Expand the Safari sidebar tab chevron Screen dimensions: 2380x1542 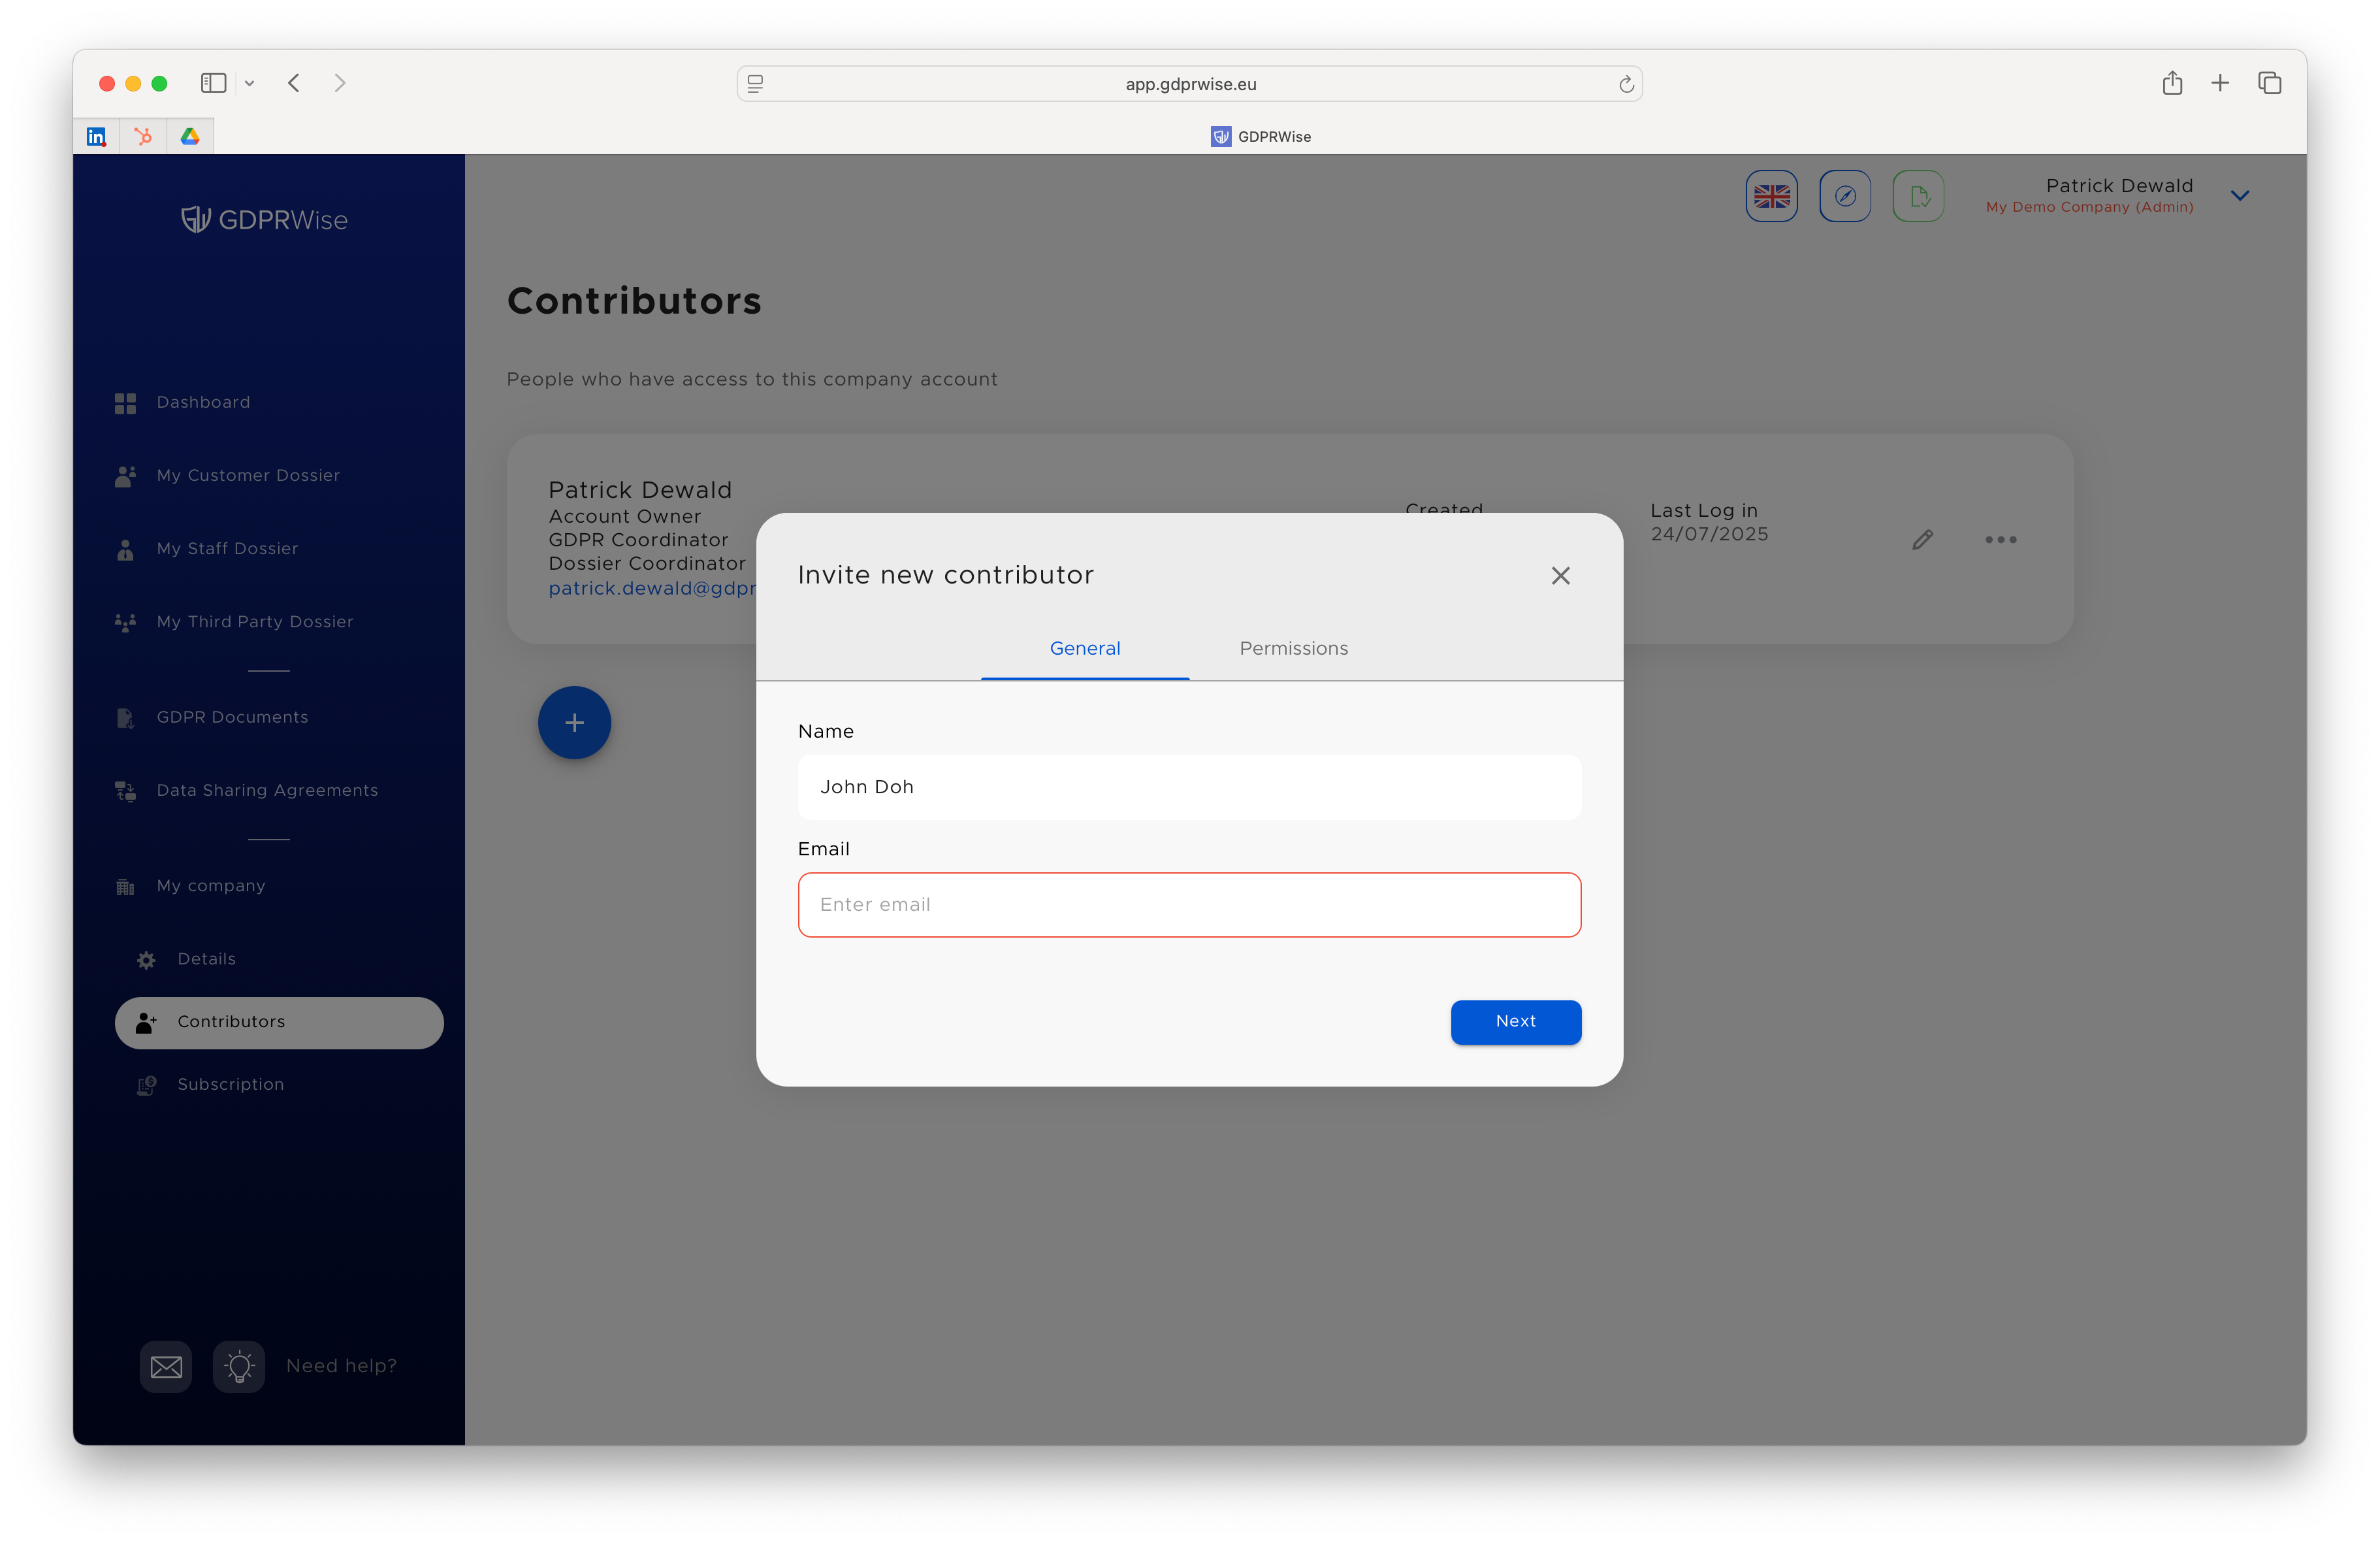coord(250,84)
